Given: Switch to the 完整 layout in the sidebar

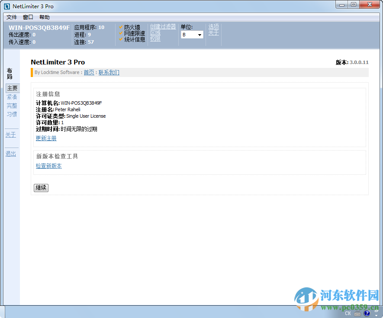Looking at the screenshot, I should click(12, 105).
